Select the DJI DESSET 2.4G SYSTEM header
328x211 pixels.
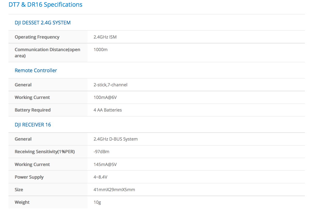(43, 23)
